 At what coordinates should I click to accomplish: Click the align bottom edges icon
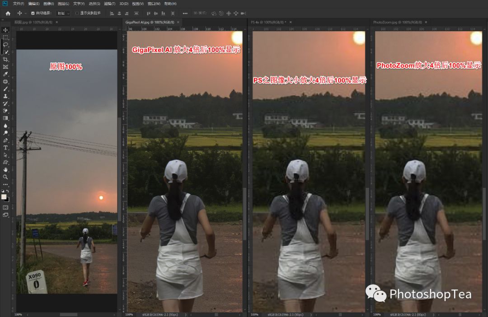point(163,14)
